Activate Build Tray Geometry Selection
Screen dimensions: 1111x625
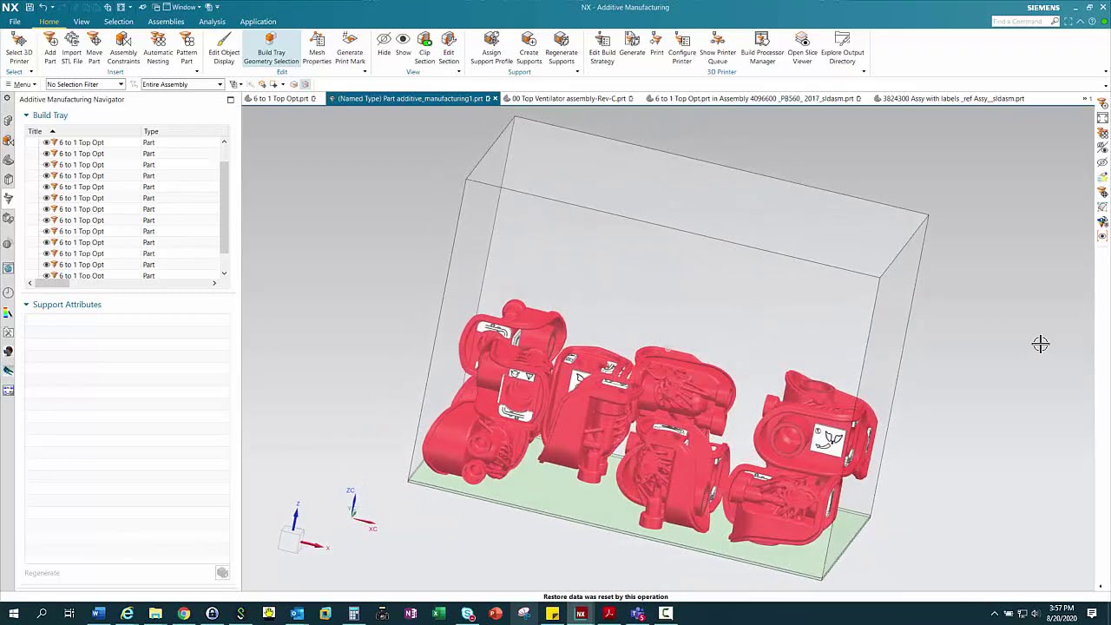pos(271,48)
